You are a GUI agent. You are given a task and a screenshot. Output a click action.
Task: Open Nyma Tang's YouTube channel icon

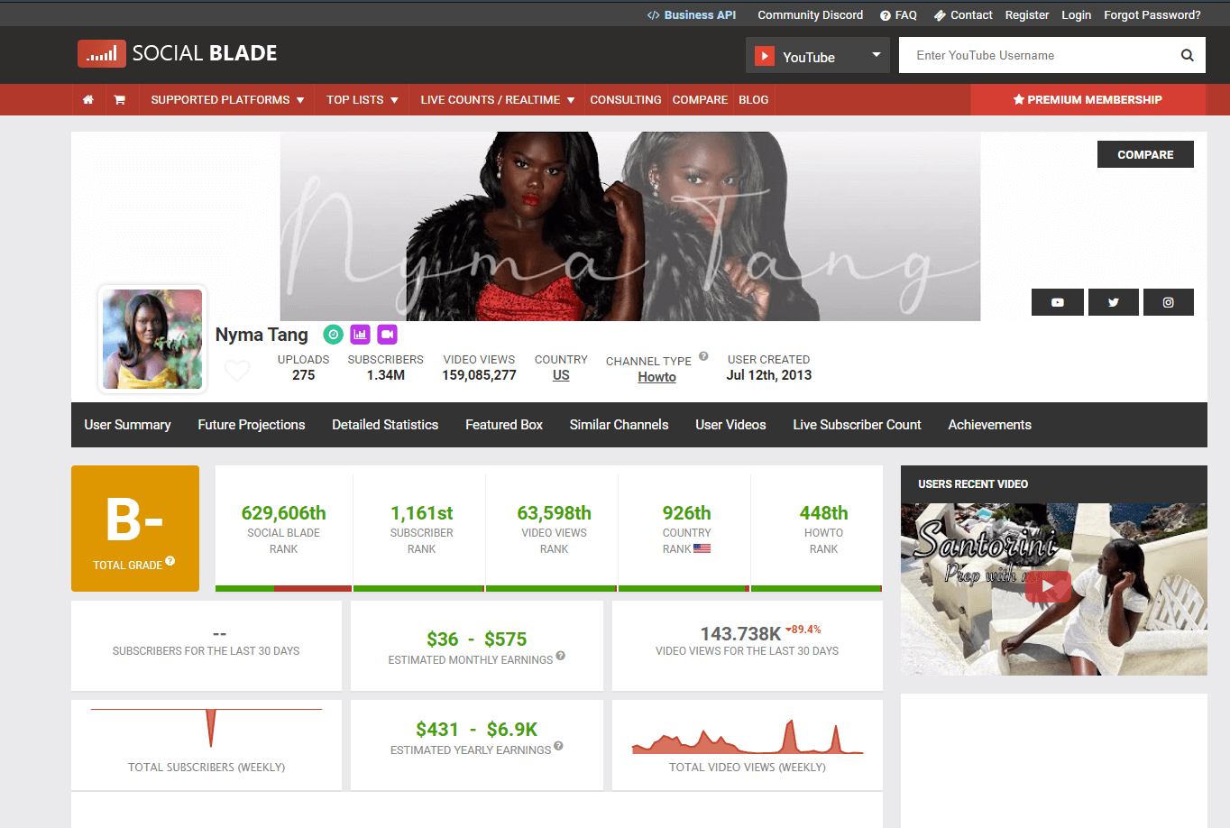(x=1057, y=302)
